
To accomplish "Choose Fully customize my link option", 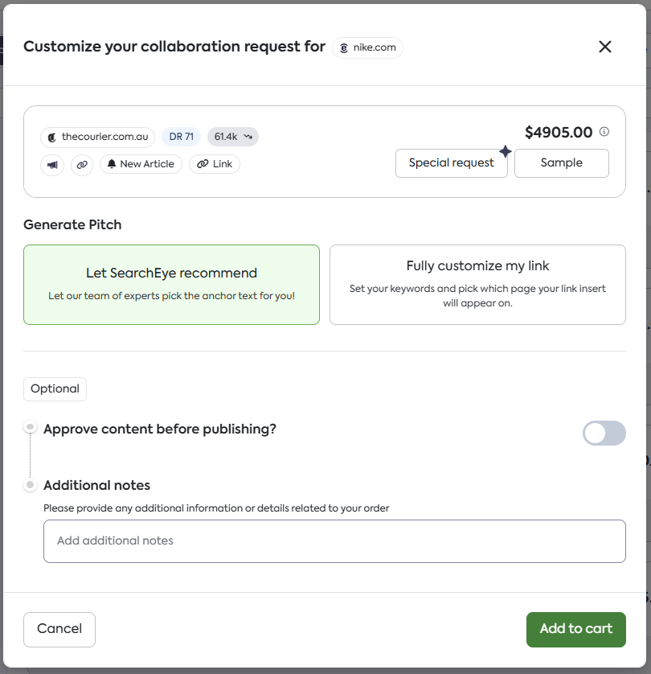I will point(477,284).
